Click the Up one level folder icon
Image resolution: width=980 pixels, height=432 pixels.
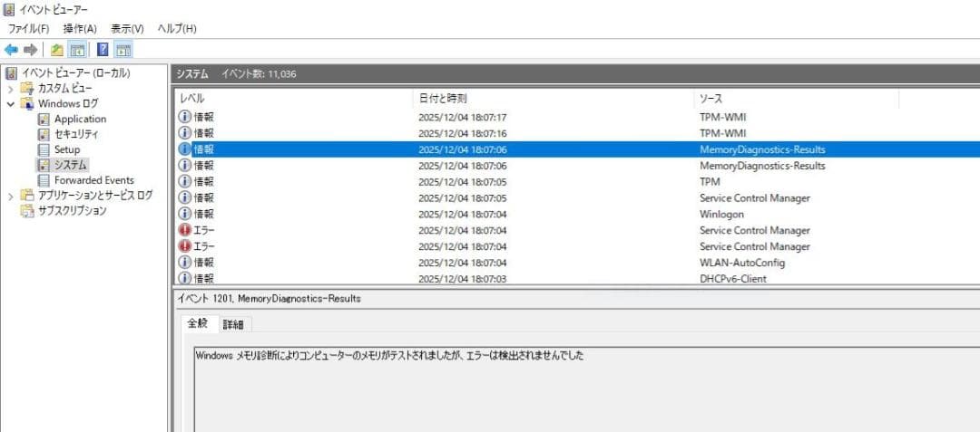pos(57,50)
